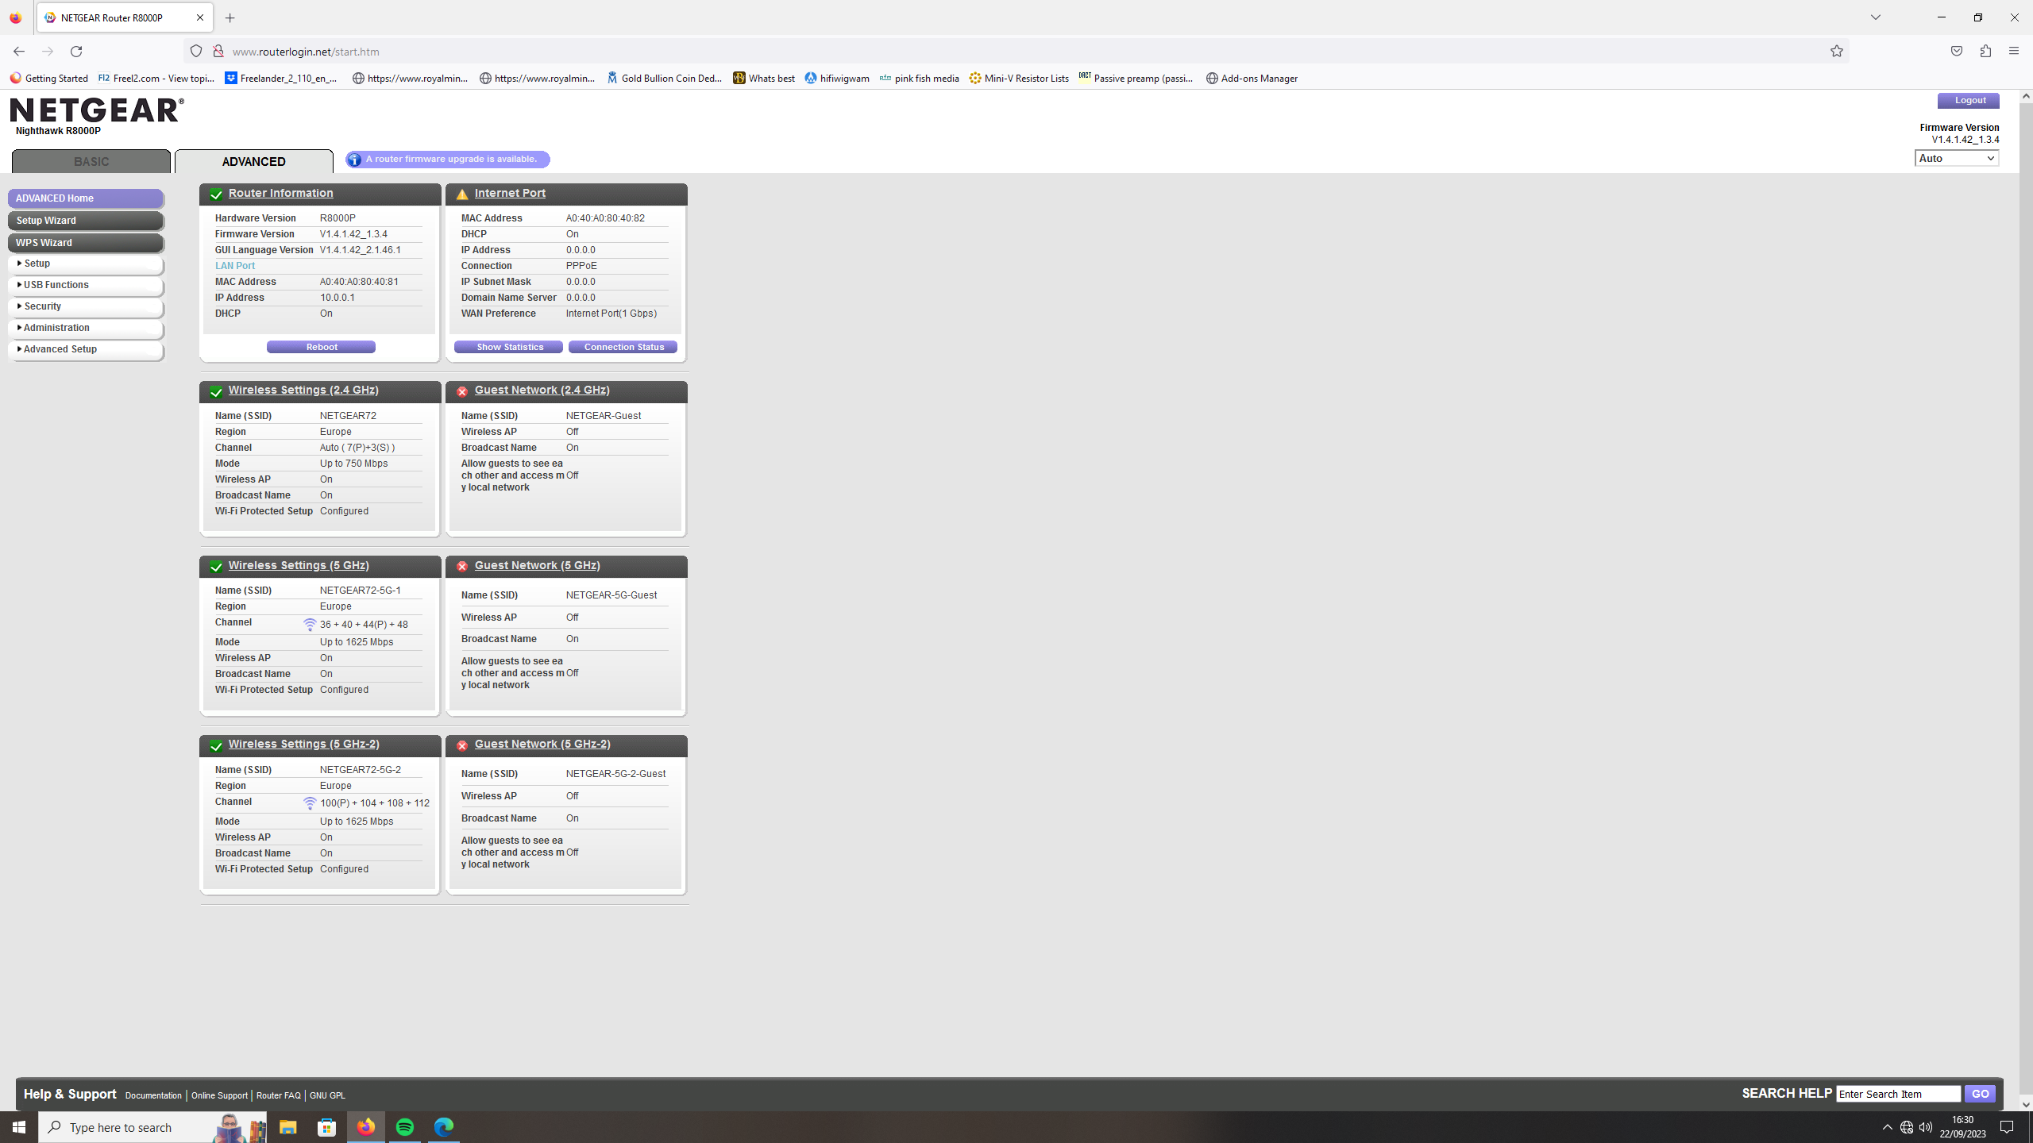
Task: Click the info icon on the firmware upgrade notice
Action: pyautogui.click(x=354, y=159)
